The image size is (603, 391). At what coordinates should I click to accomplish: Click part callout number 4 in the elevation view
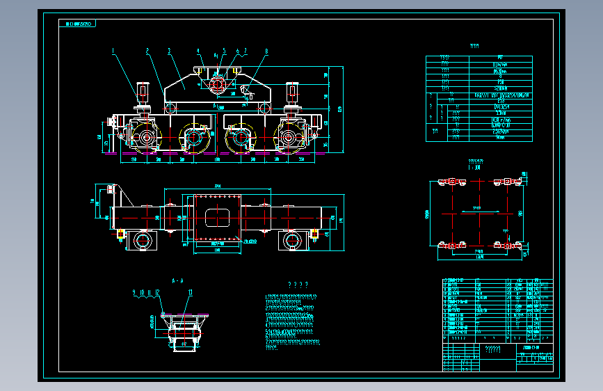198,51
